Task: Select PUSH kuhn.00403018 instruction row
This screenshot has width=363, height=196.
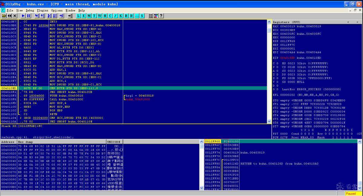Action: tap(133, 96)
